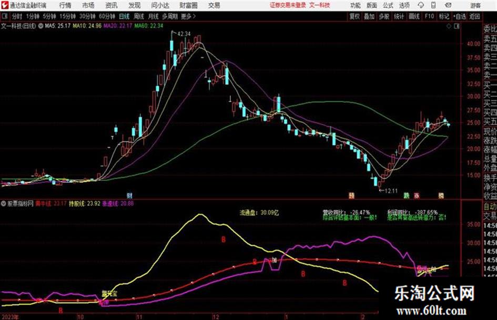Switch to the 60分钟 period tab
This screenshot has width=497, height=320.
[x=107, y=16]
